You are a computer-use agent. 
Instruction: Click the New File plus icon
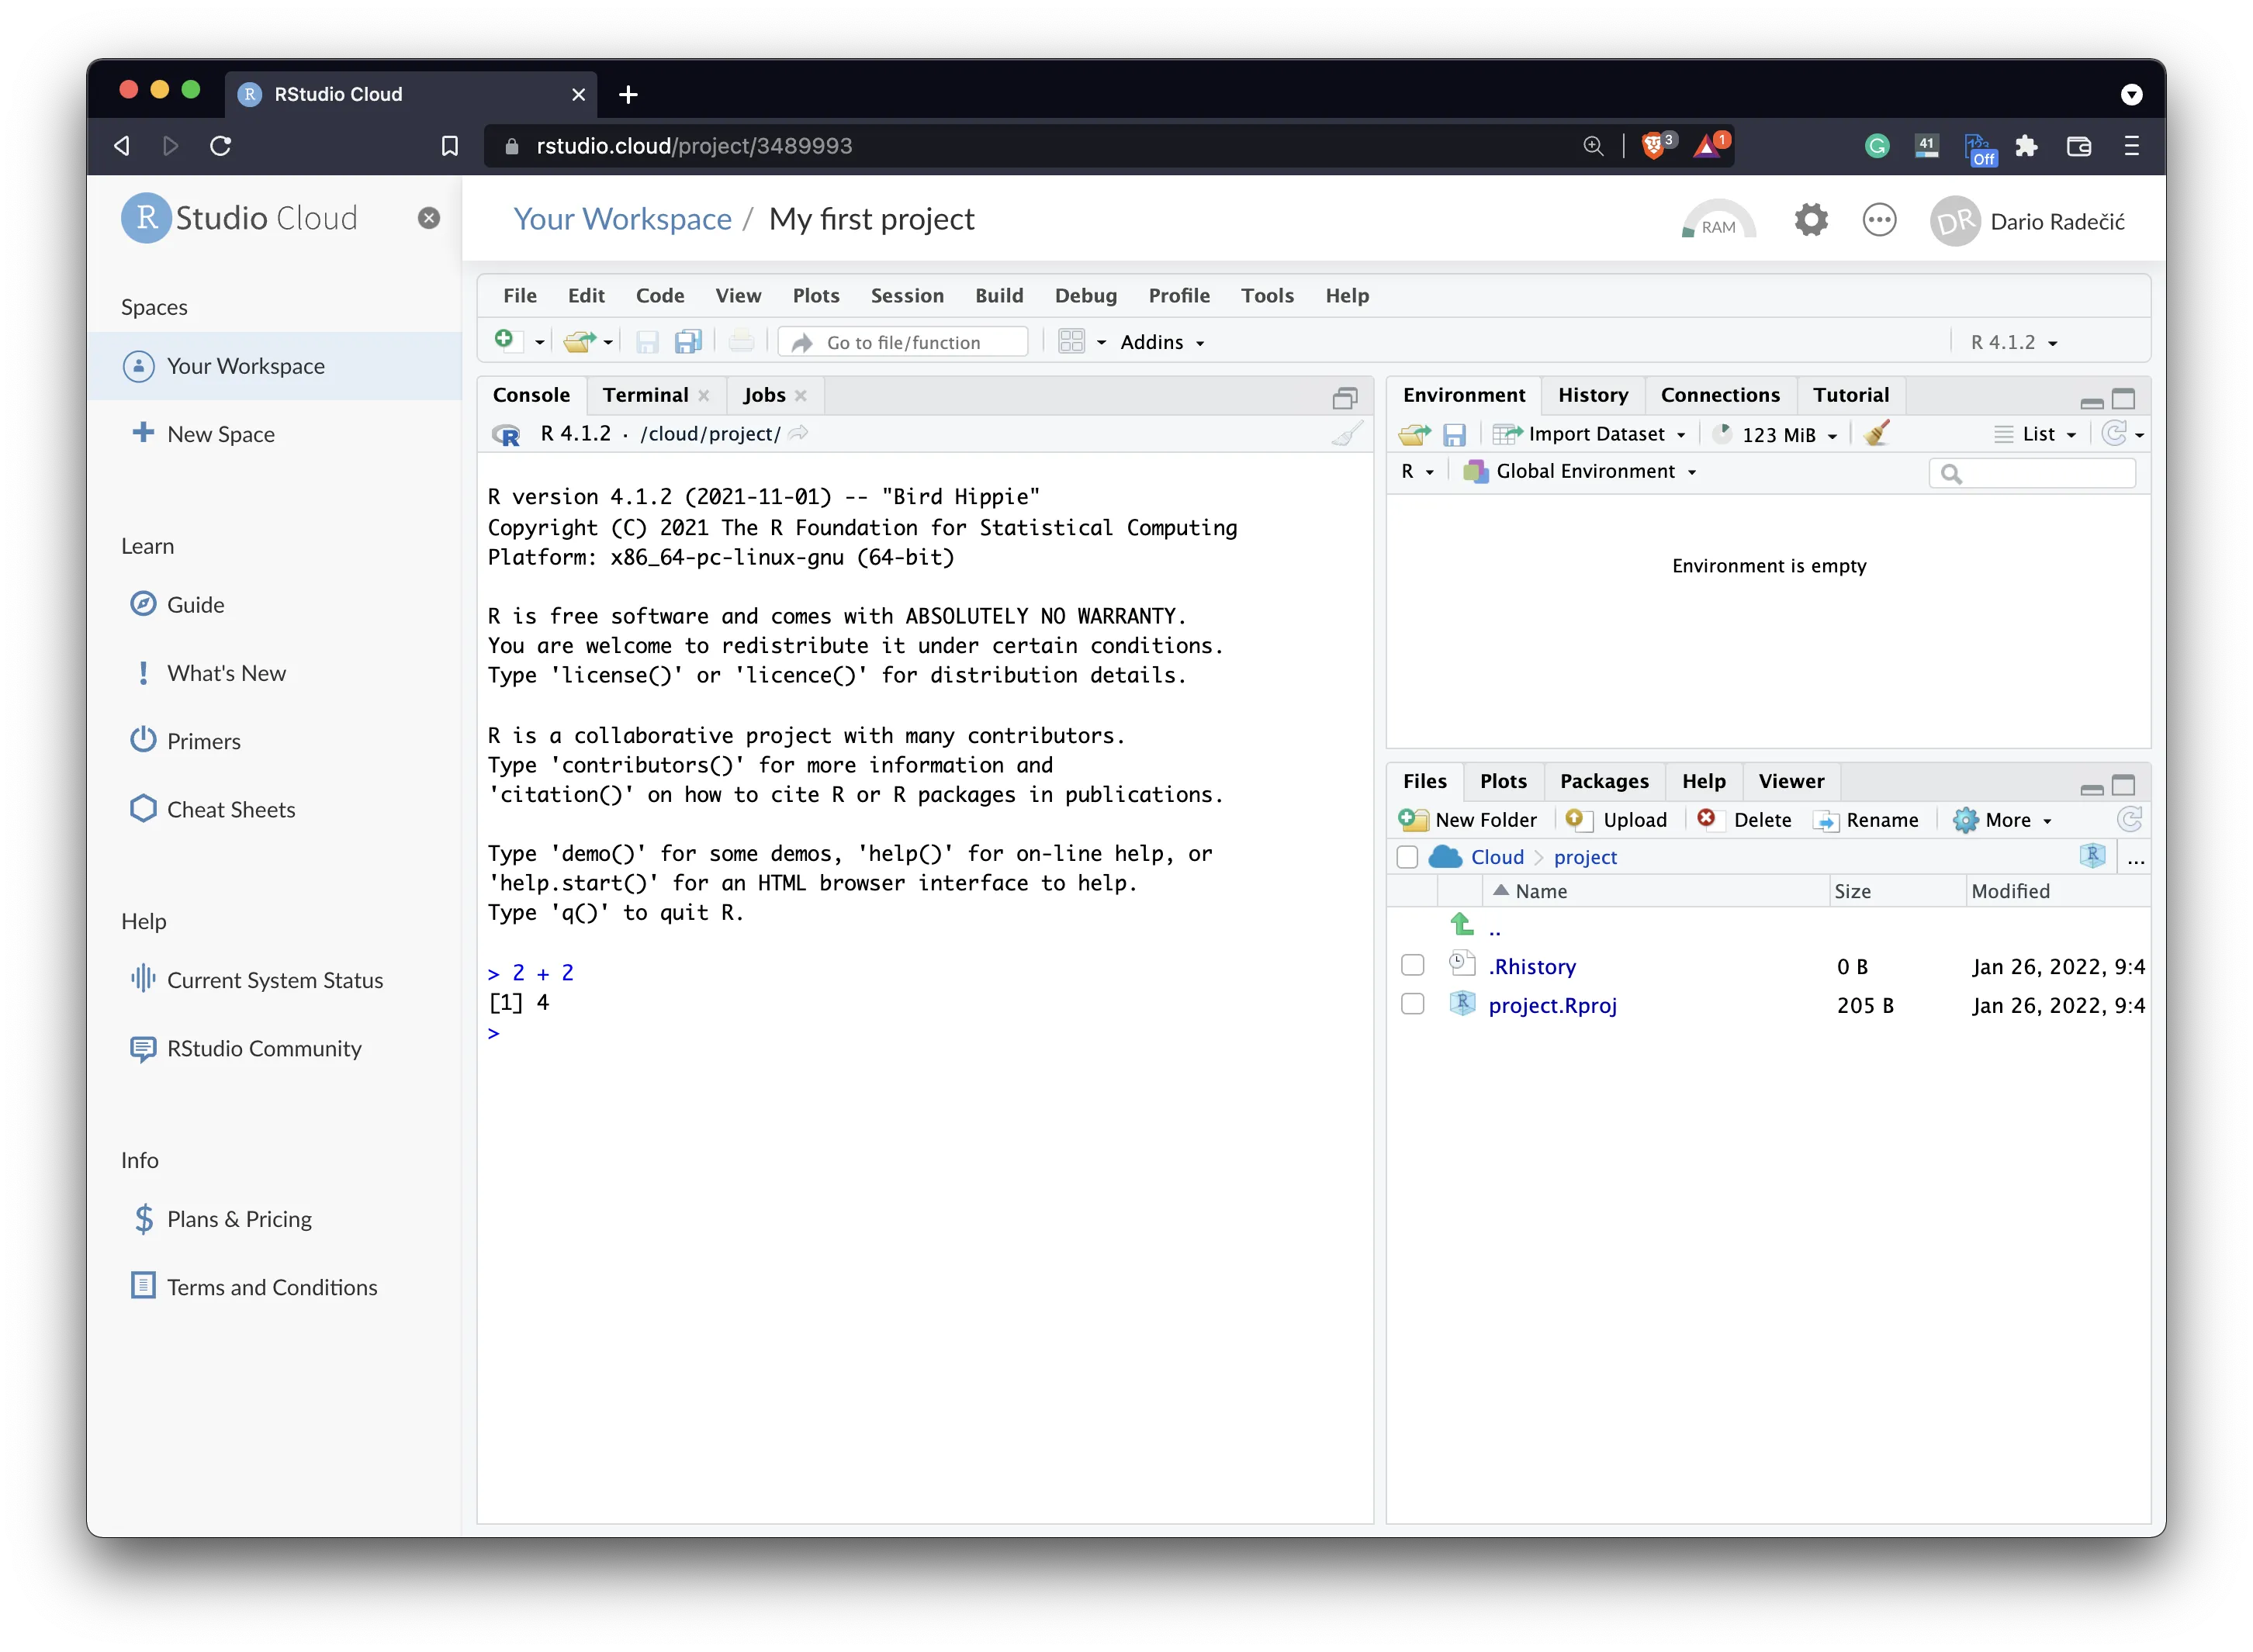504,341
